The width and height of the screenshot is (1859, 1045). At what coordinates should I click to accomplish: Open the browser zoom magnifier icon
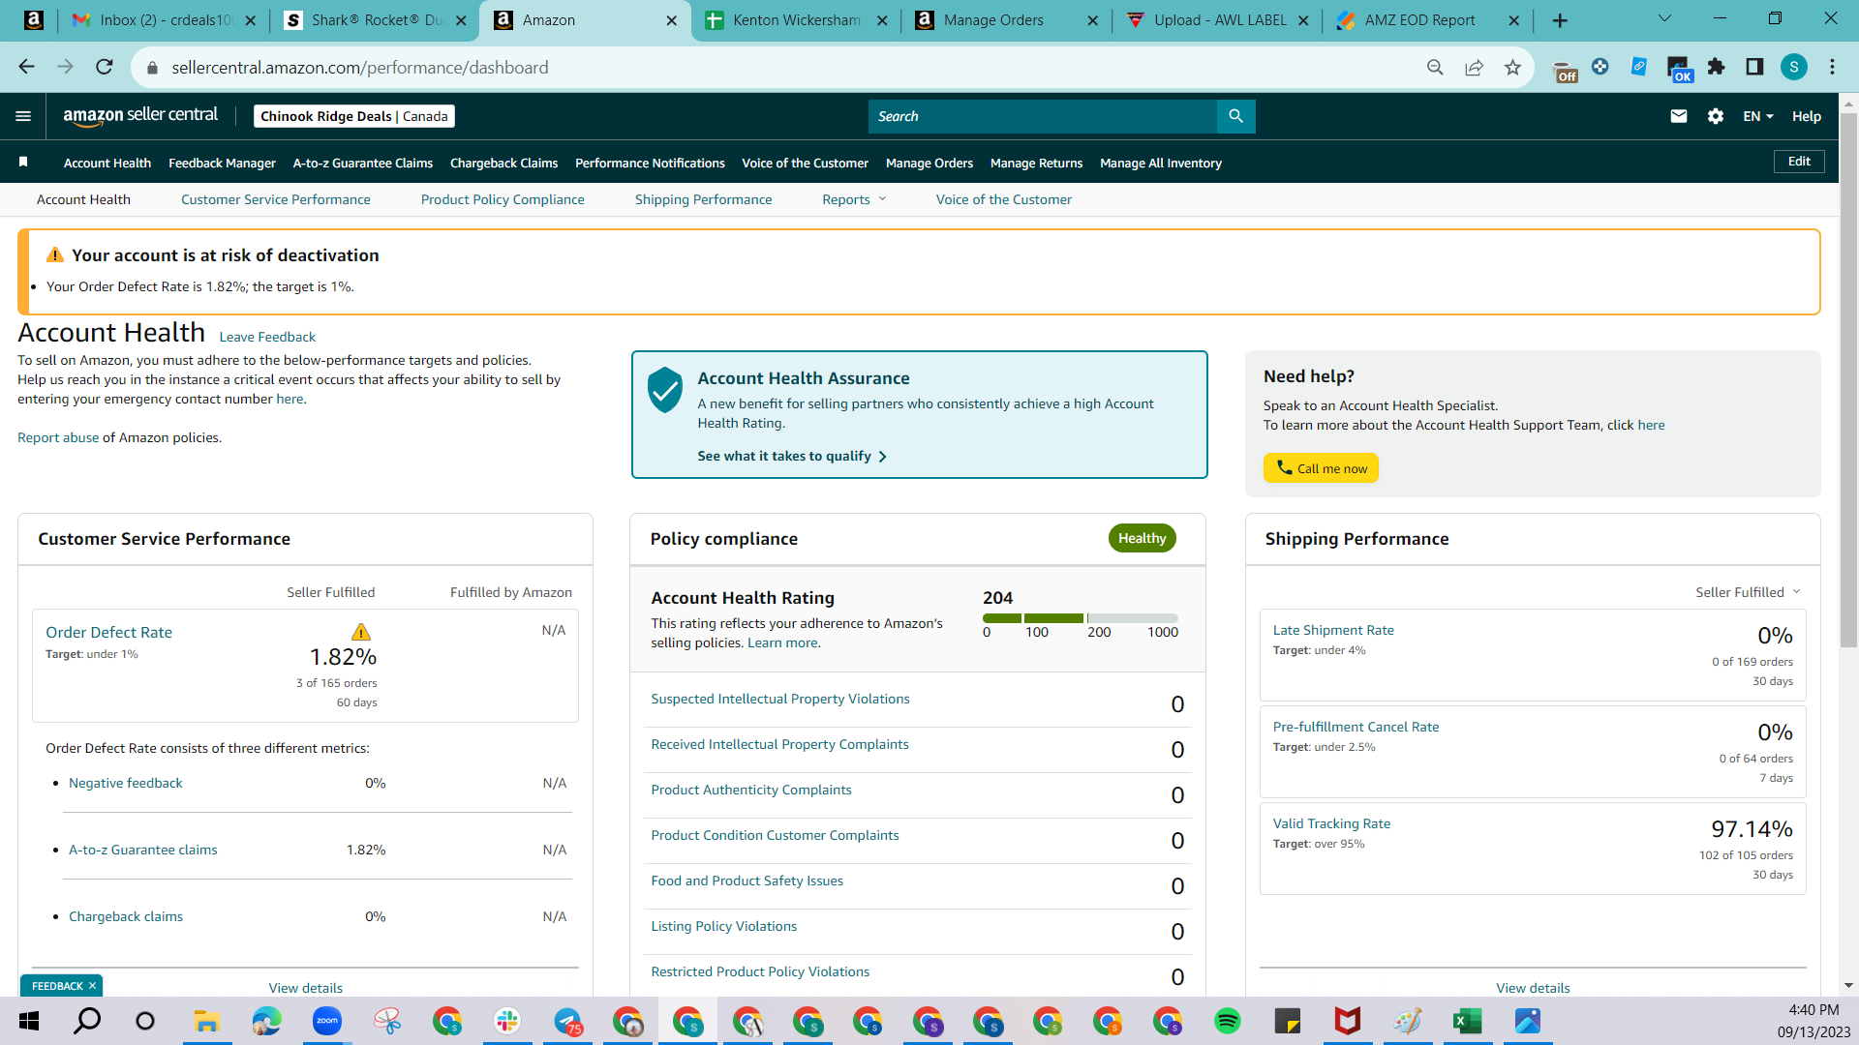(x=1435, y=67)
